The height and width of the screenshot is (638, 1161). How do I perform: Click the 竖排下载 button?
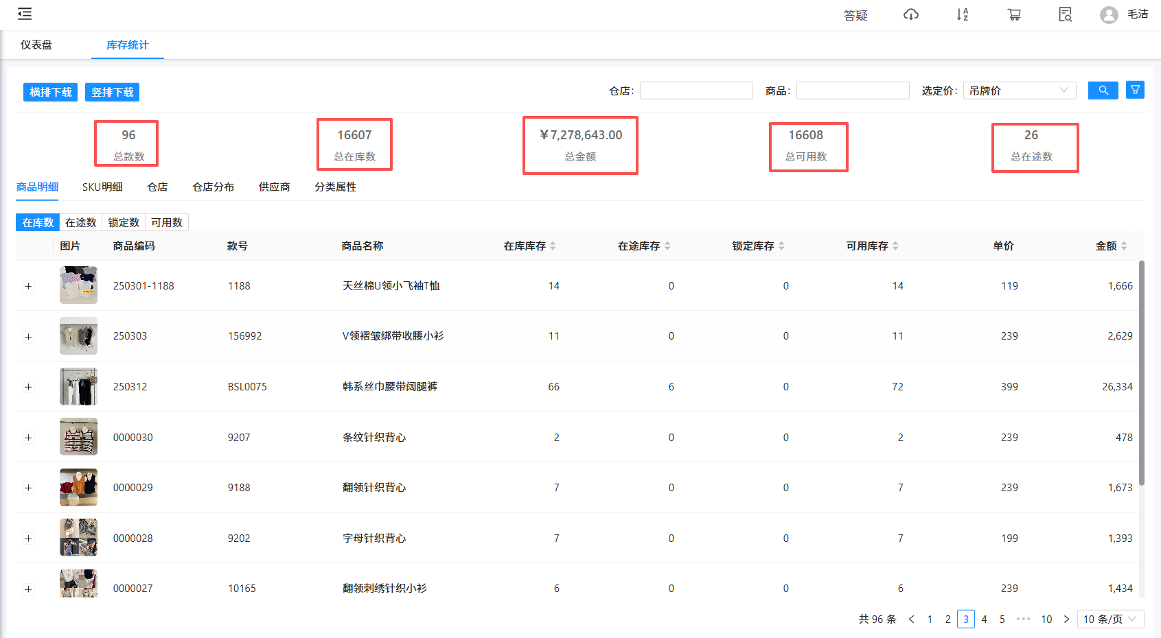pyautogui.click(x=112, y=92)
